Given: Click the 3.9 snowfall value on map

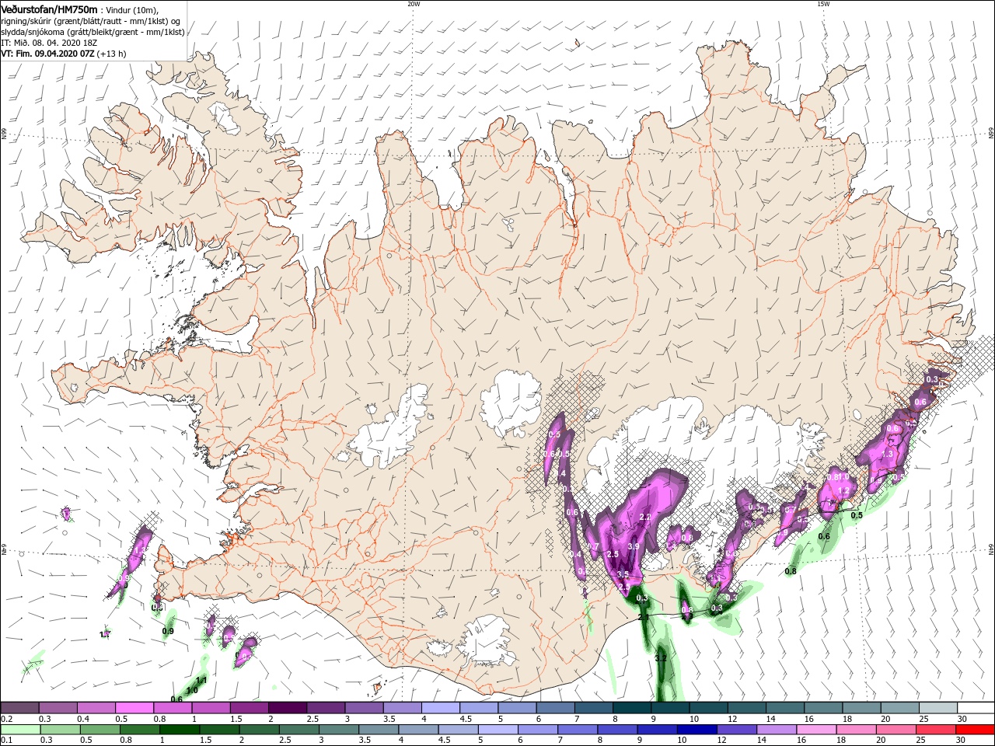Looking at the screenshot, I should click(x=633, y=547).
